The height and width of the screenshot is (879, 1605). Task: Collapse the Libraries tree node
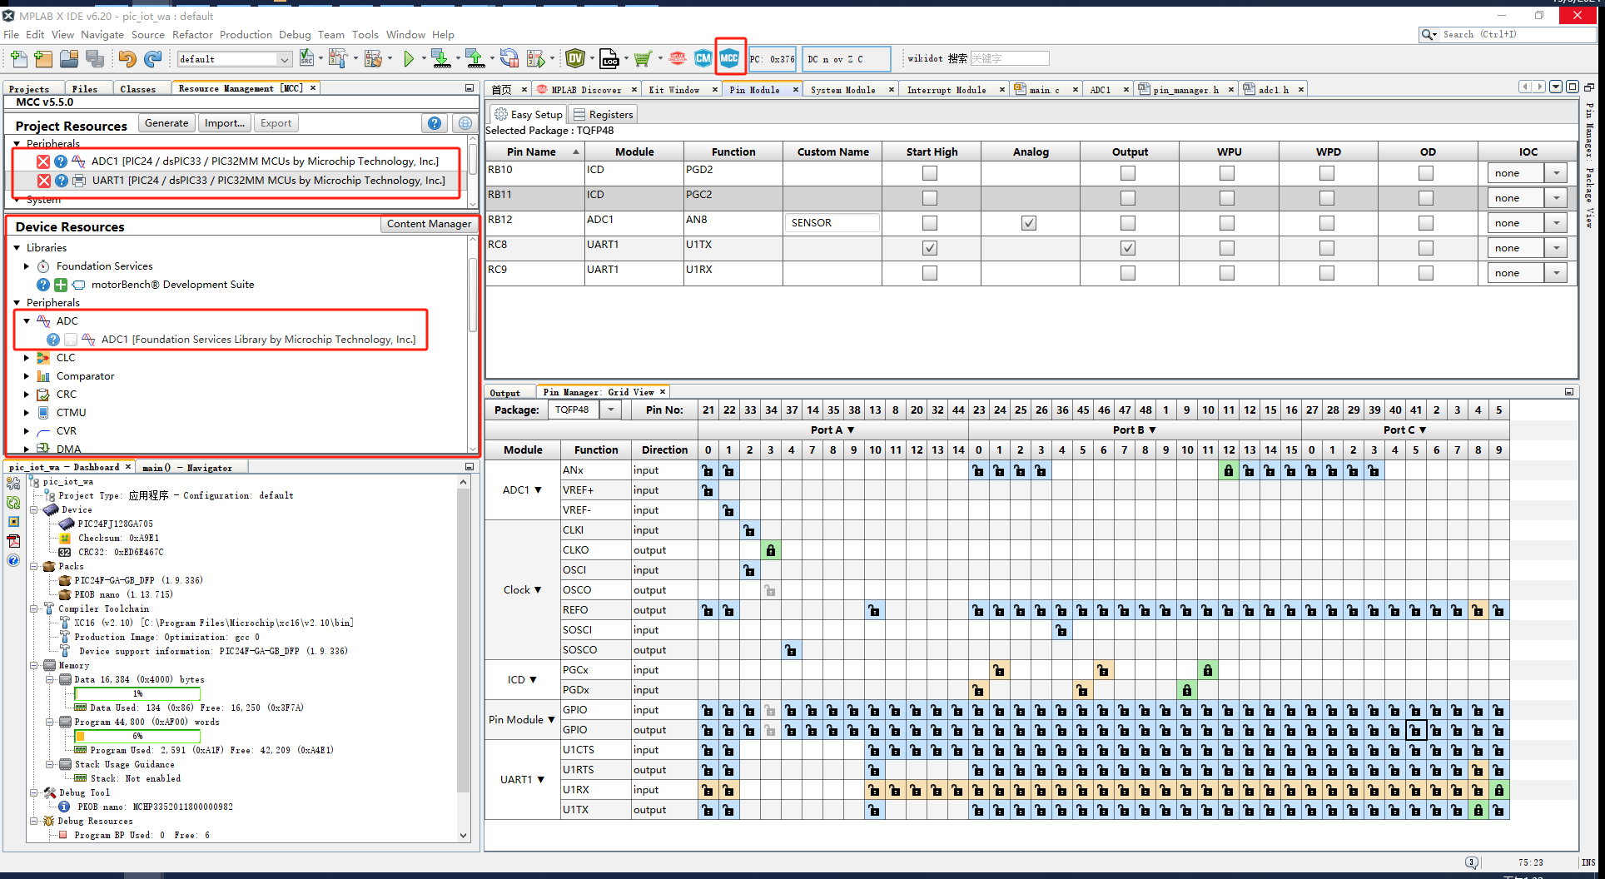[17, 248]
